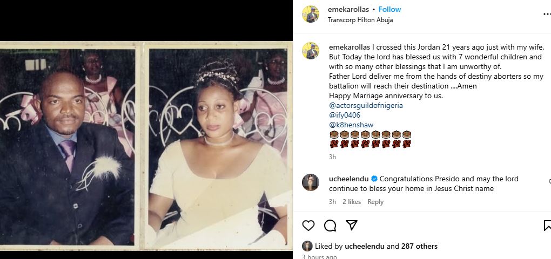Share post via paper plane icon
The height and width of the screenshot is (259, 551).
pos(351,225)
